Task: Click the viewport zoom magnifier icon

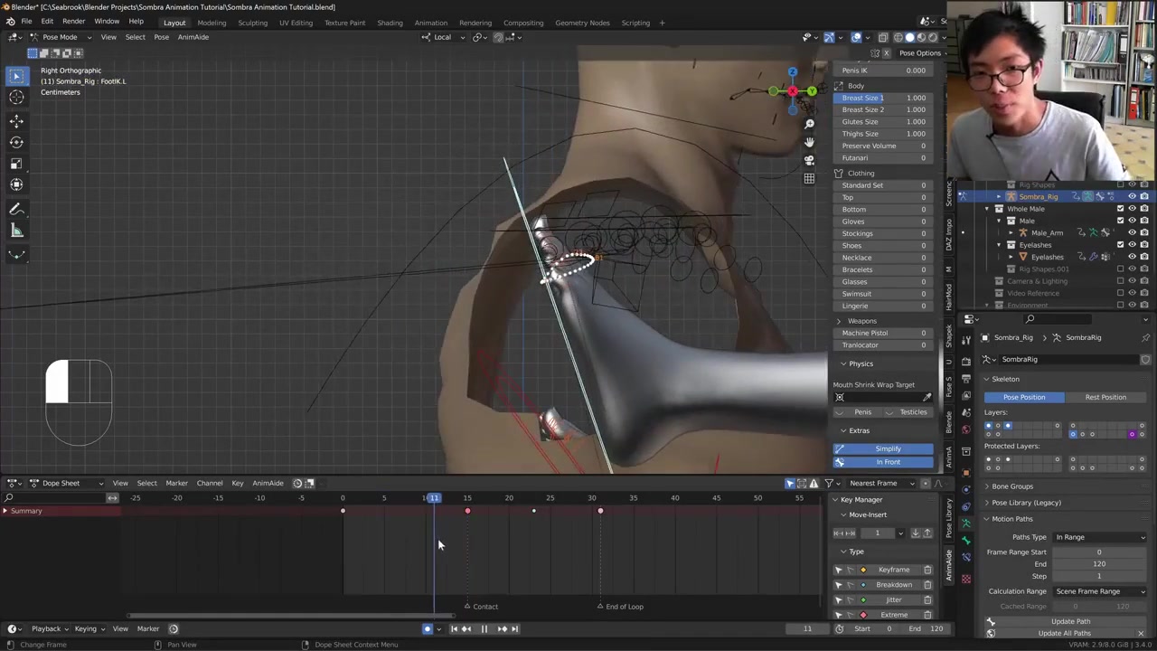Action: pyautogui.click(x=809, y=124)
